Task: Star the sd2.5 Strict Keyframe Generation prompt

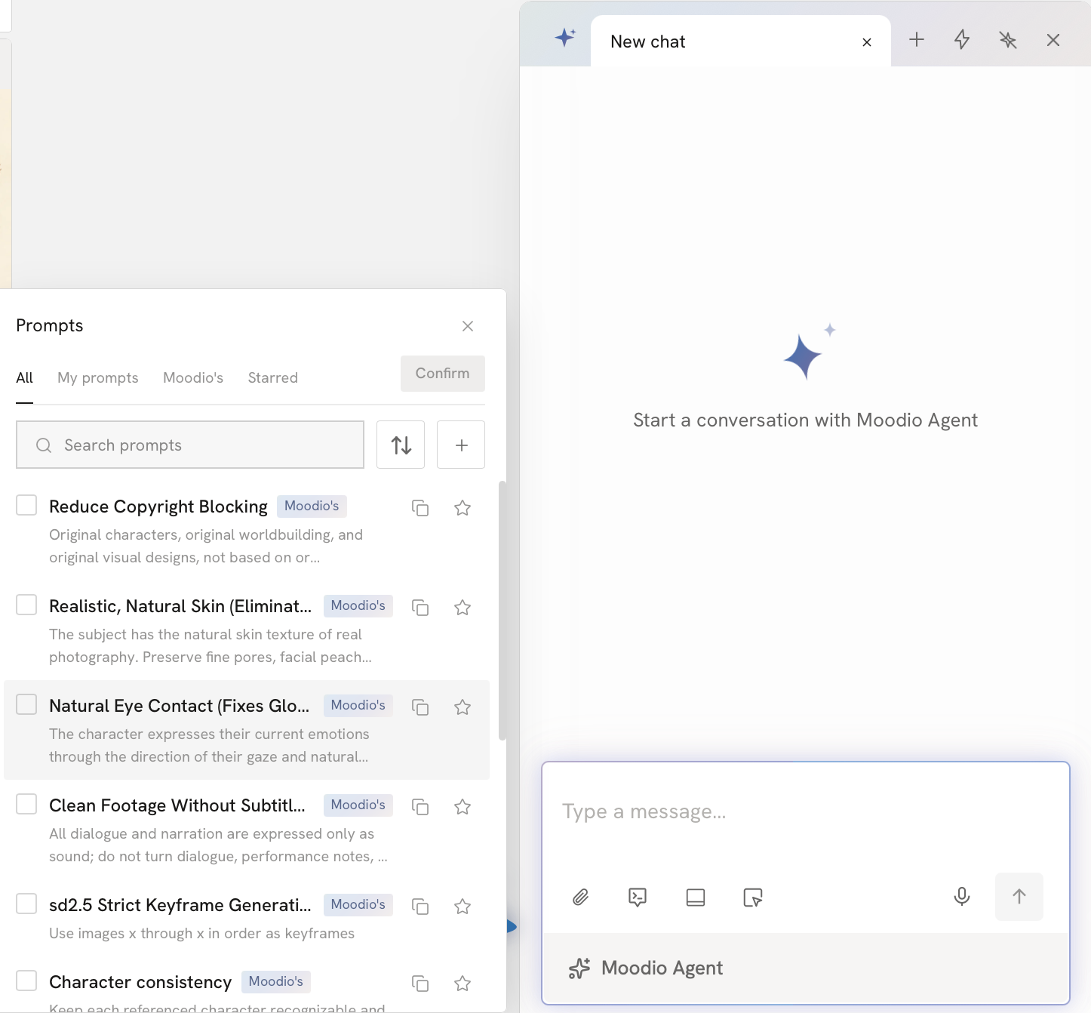Action: 463,907
